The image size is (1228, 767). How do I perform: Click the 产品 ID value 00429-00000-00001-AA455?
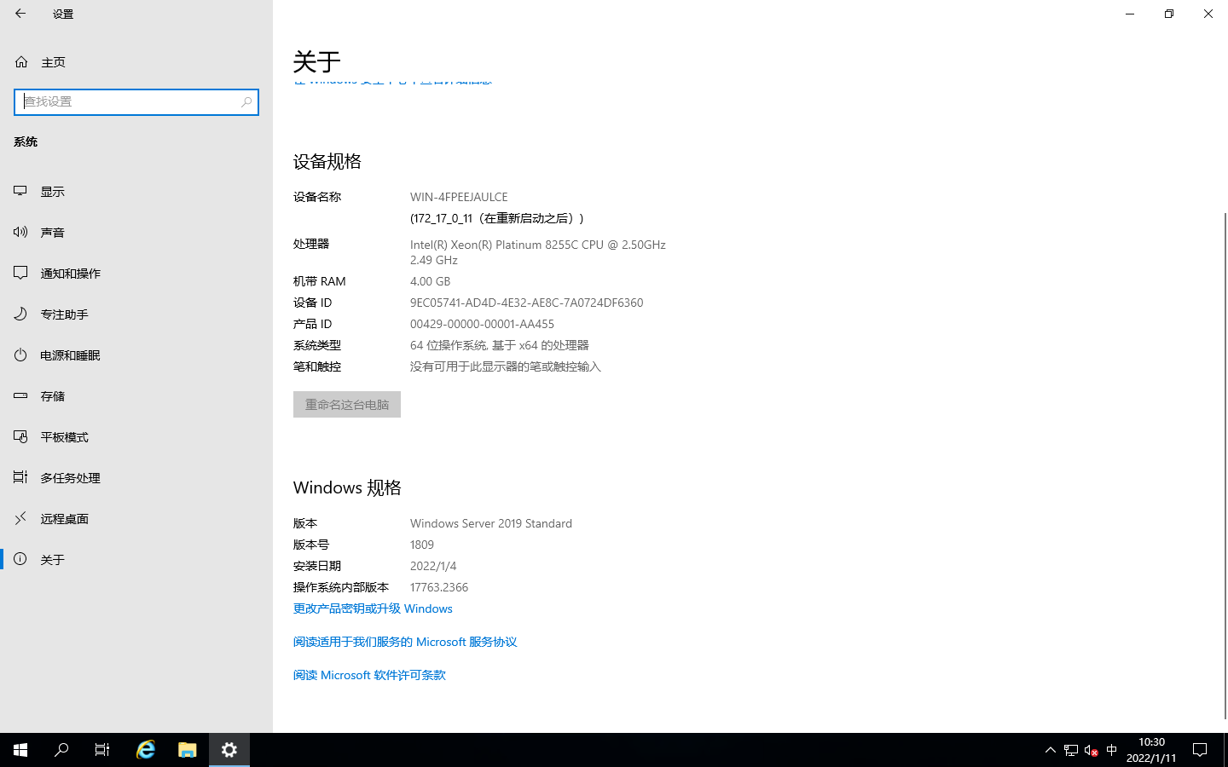pyautogui.click(x=482, y=324)
